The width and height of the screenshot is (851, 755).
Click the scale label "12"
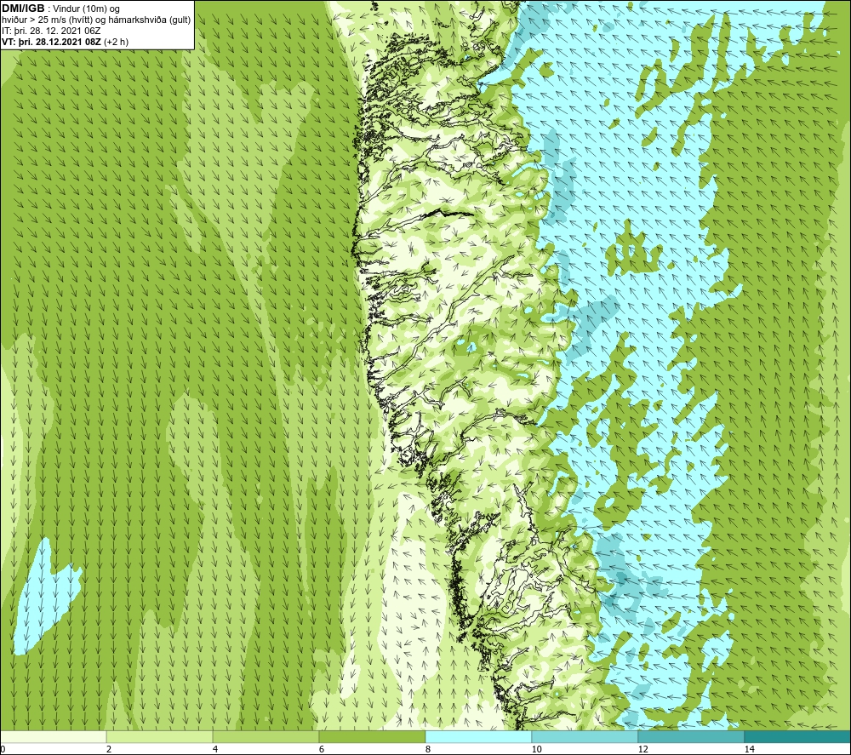pyautogui.click(x=643, y=750)
